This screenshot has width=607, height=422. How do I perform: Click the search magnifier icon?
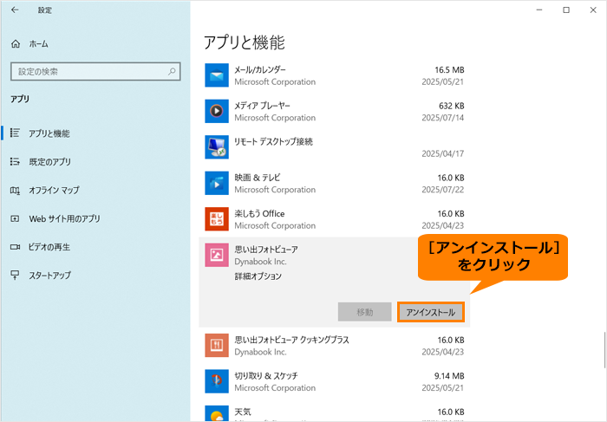(x=172, y=71)
